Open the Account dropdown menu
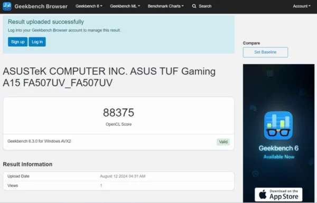The height and width of the screenshot is (203, 317). pos(302,6)
